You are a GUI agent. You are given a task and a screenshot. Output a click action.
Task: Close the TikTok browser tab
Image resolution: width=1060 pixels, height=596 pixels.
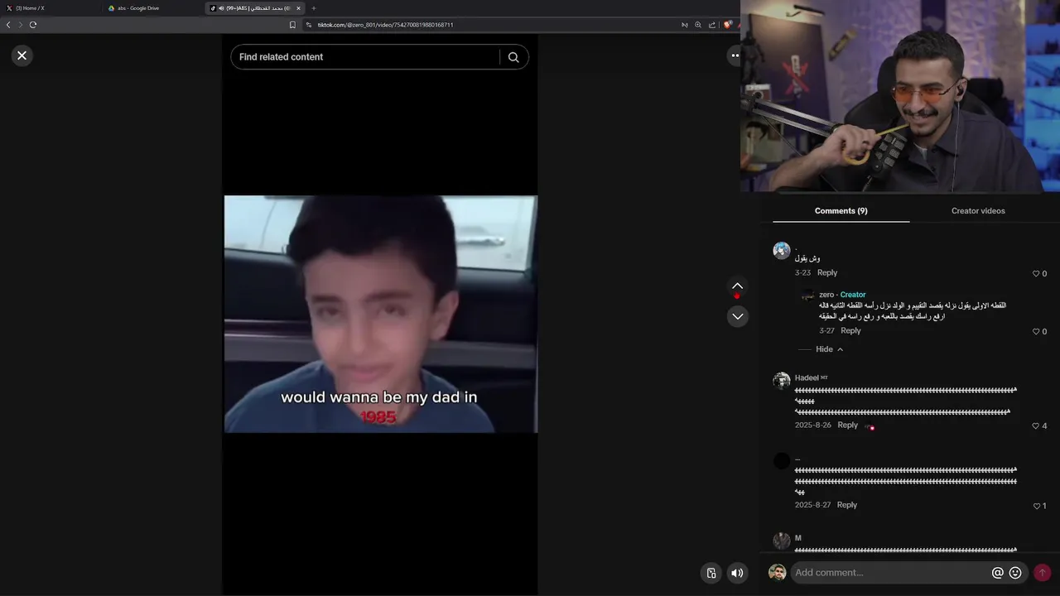pyautogui.click(x=299, y=8)
